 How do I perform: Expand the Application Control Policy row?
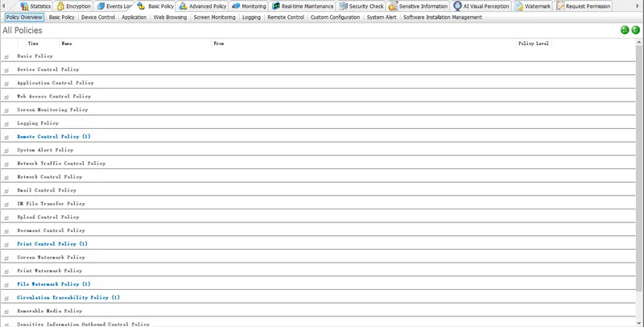point(6,84)
